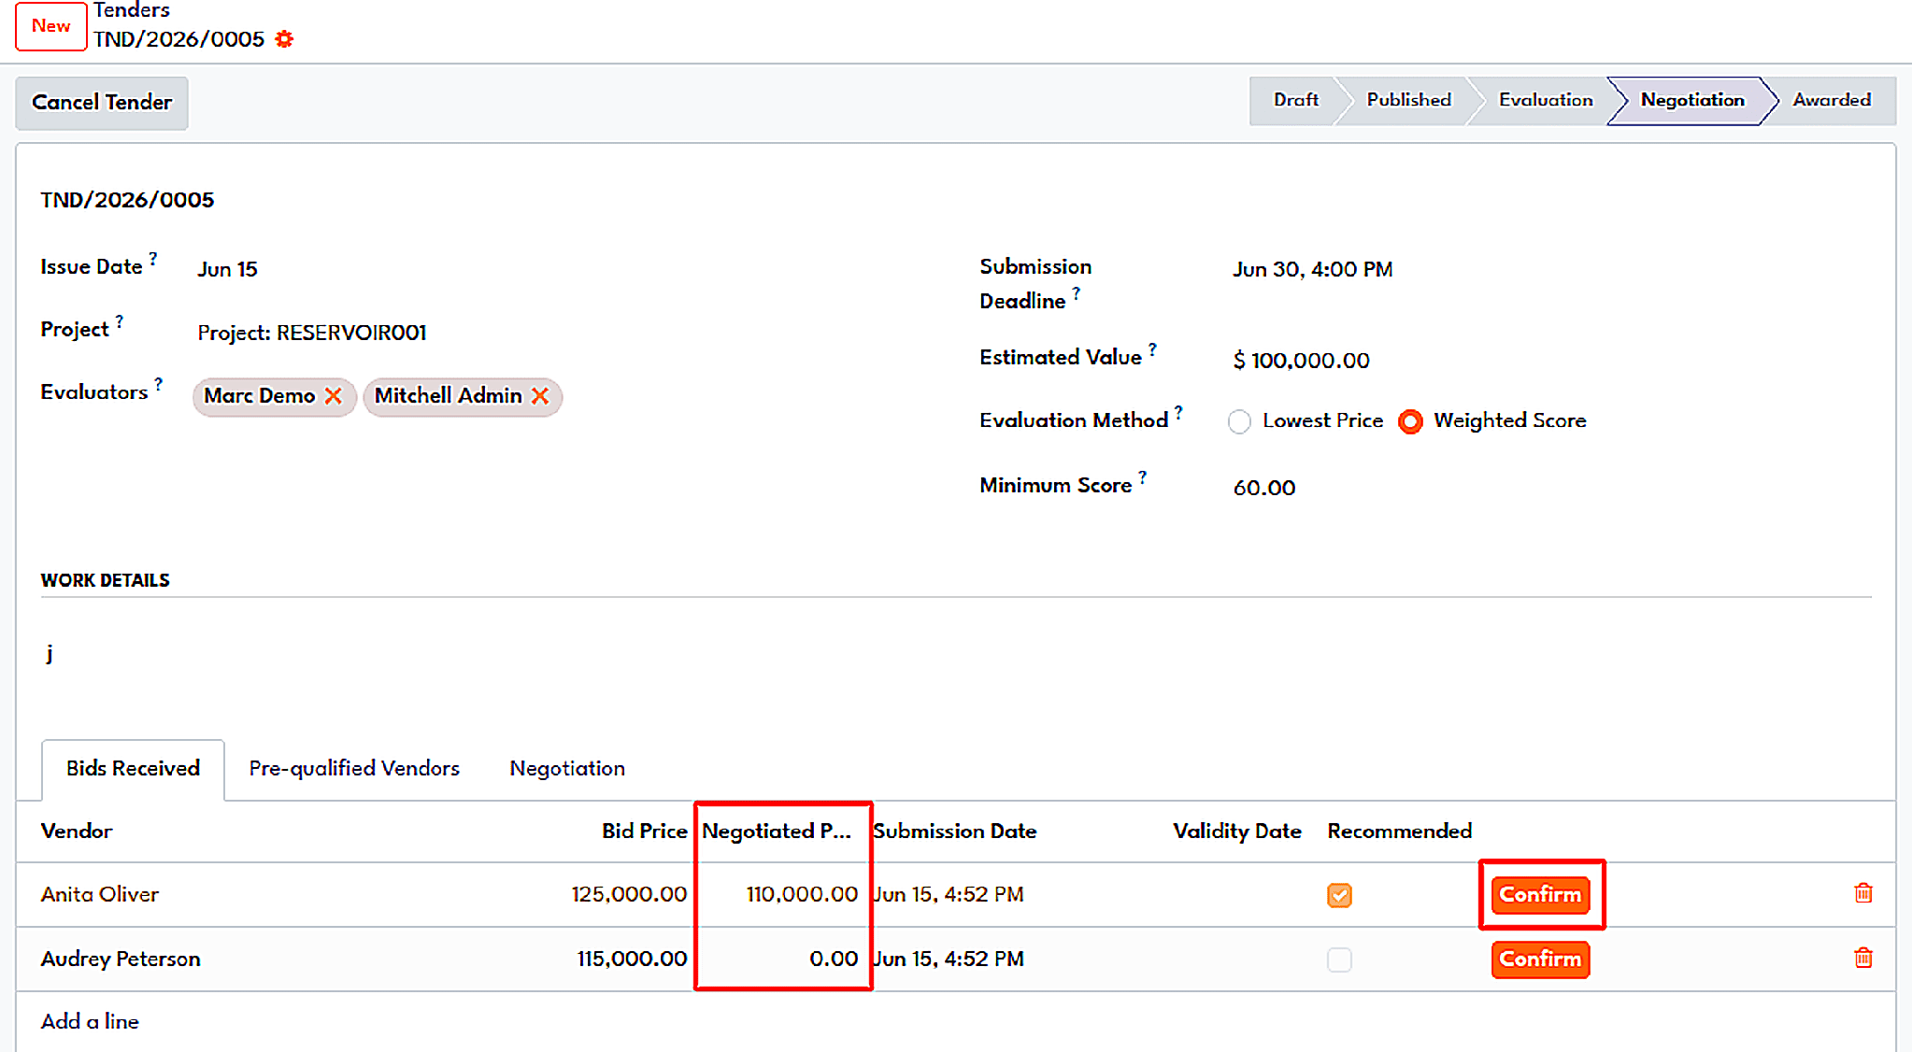
Task: Edit Submission Deadline Jun 30 value
Action: (1312, 270)
